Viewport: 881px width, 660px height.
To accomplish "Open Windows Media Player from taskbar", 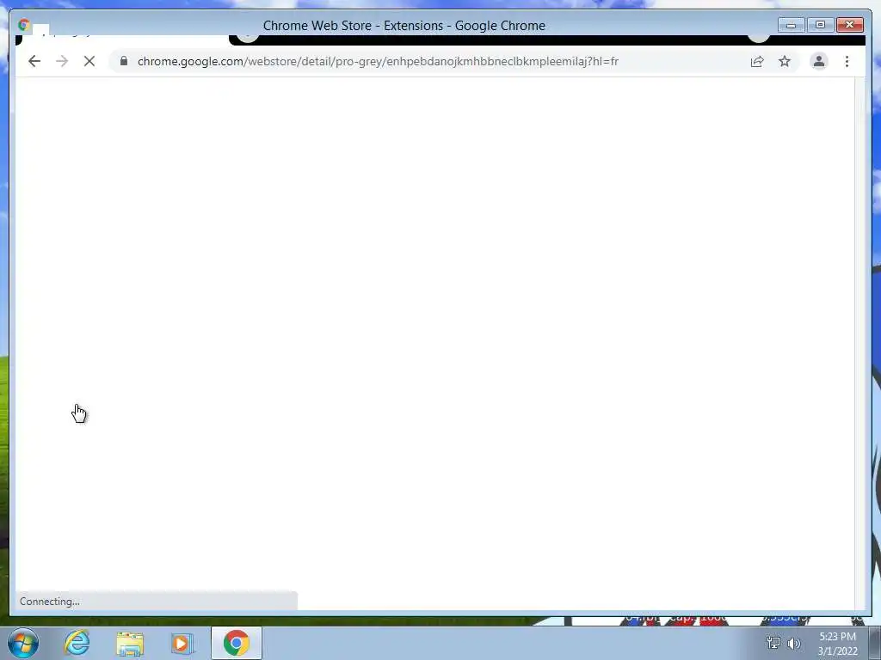I will tap(182, 644).
